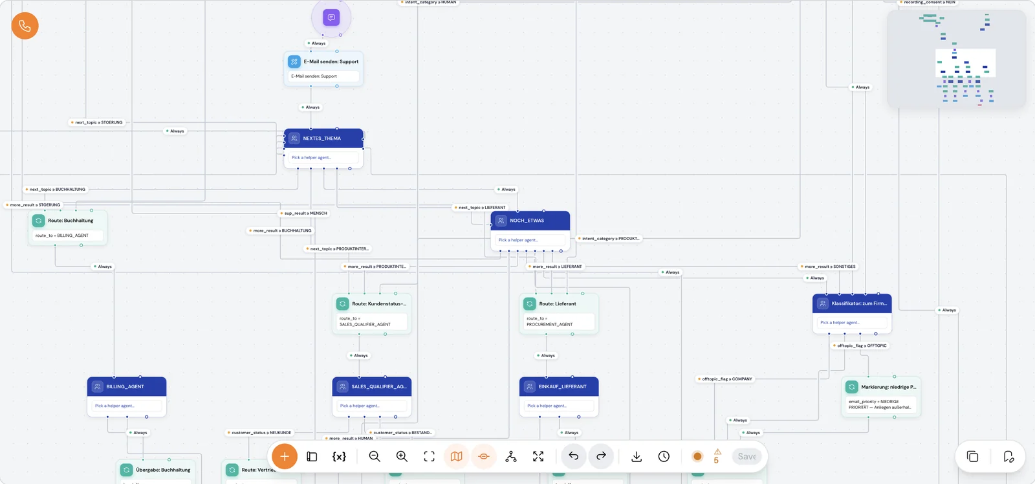Select the E-Mail senden: Support node header
Image resolution: width=1035 pixels, height=484 pixels.
[x=323, y=61]
